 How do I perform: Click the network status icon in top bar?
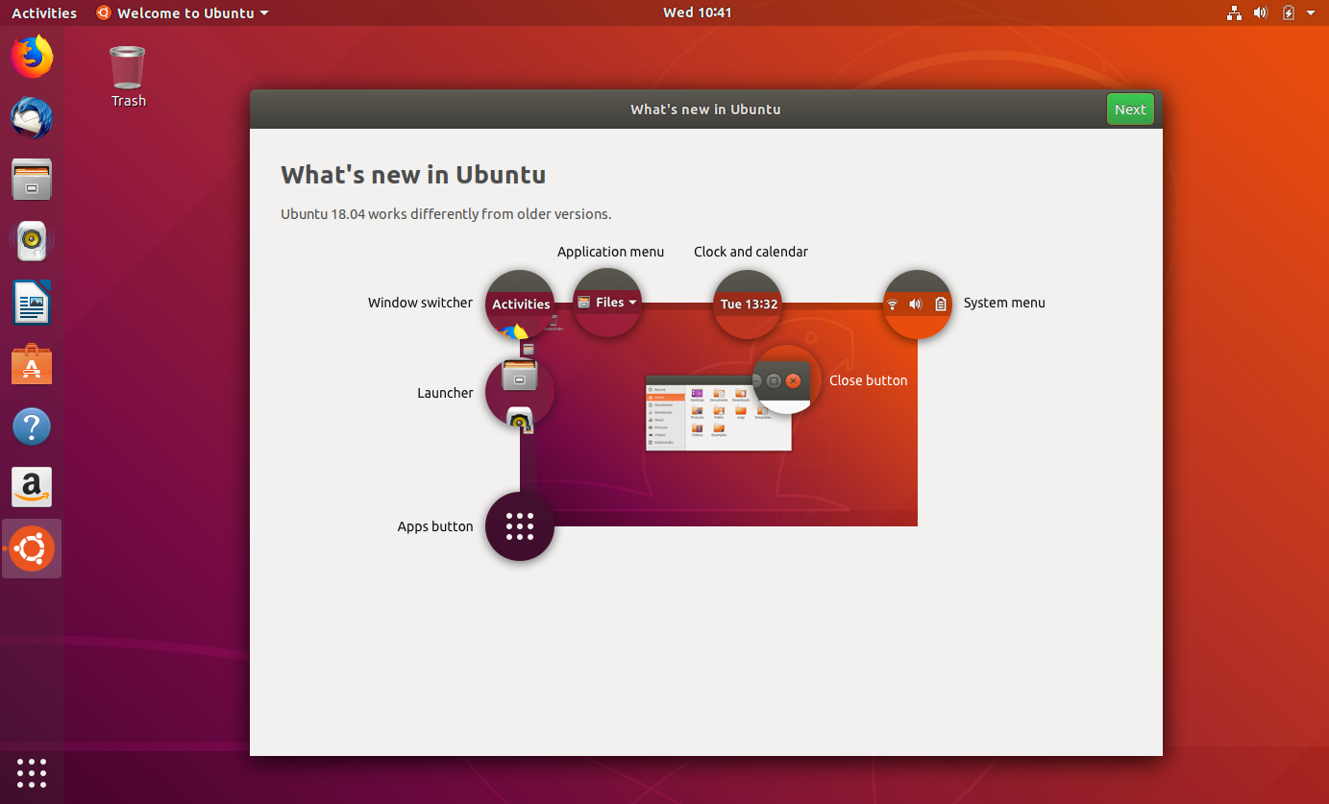click(1234, 12)
